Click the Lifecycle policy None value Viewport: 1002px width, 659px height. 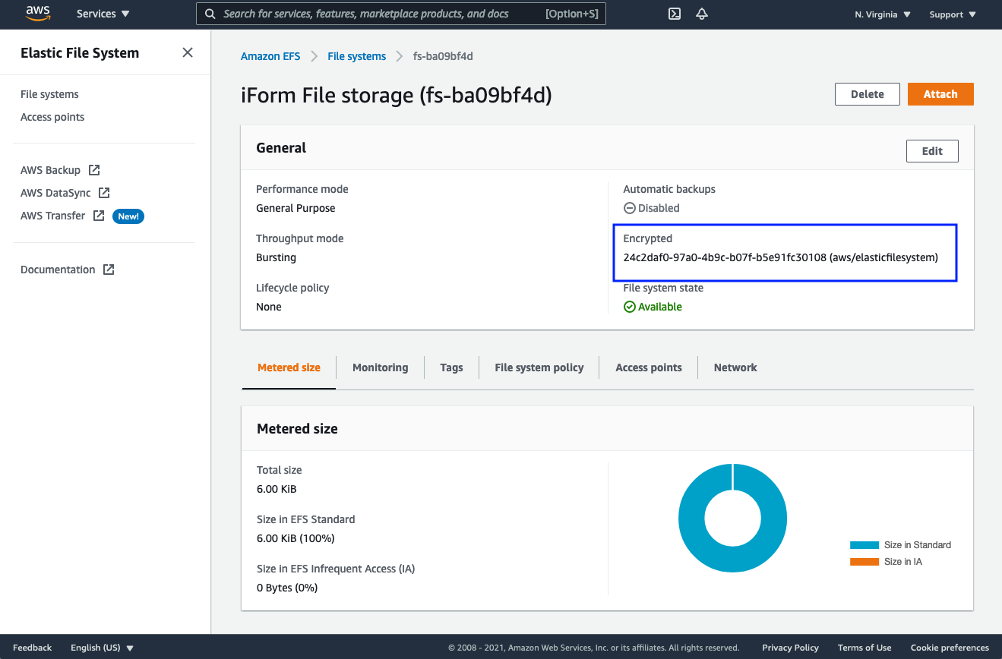[269, 307]
